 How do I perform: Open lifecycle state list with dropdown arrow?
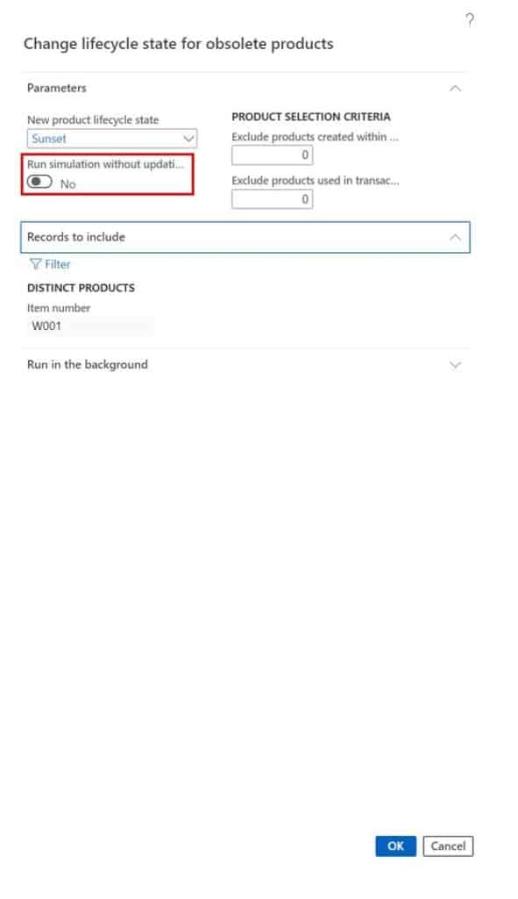(x=188, y=139)
